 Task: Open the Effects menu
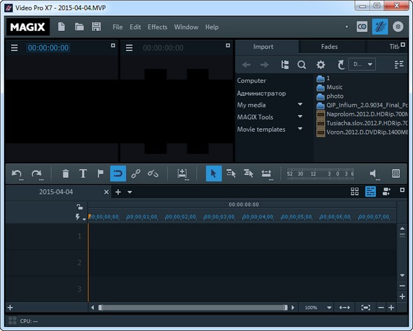coord(157,27)
